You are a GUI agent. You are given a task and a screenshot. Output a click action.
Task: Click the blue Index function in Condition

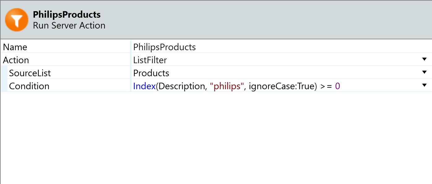point(144,86)
